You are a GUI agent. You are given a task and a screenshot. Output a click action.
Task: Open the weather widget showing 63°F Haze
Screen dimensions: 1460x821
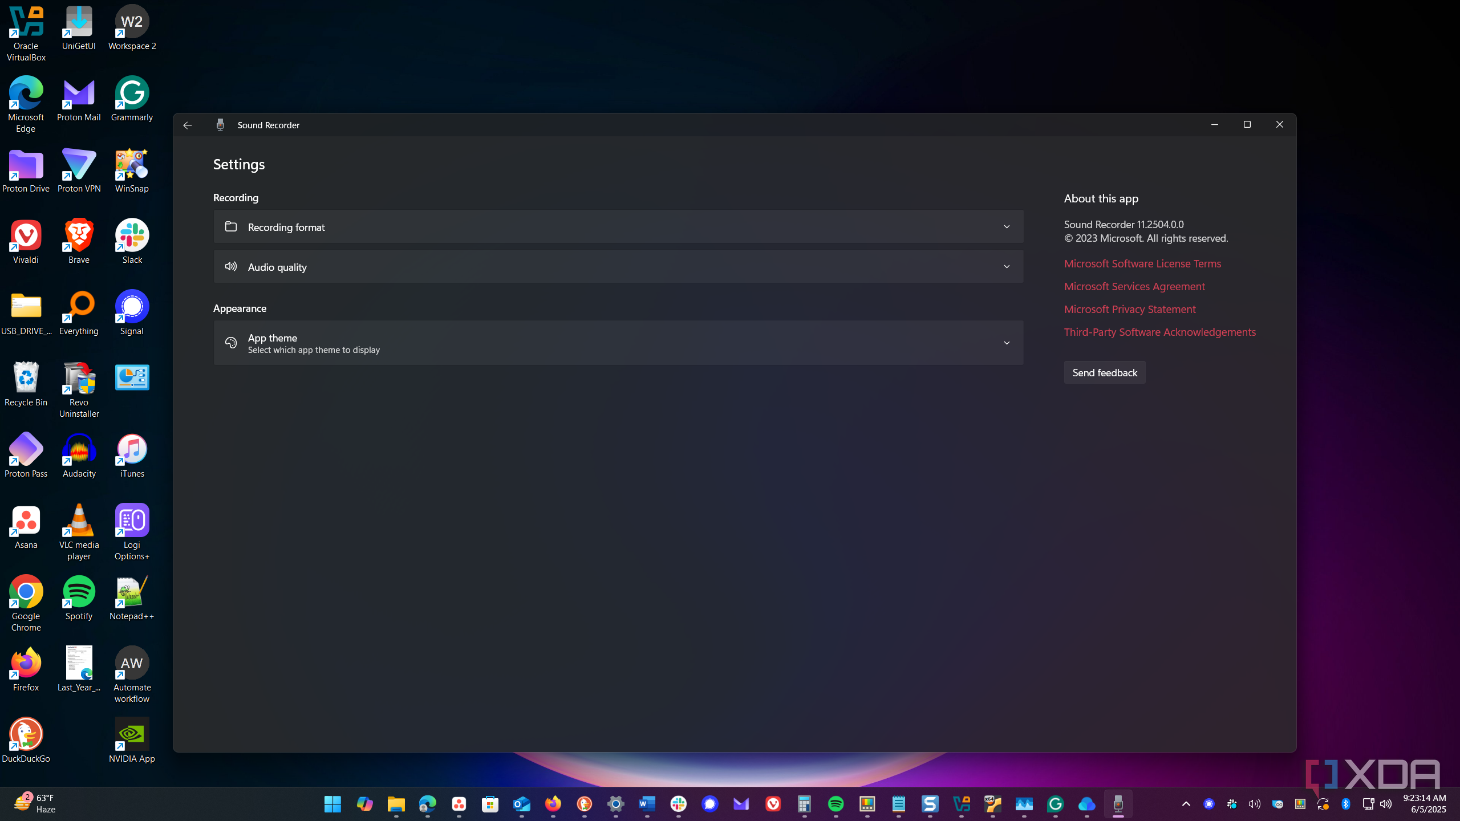coord(34,803)
